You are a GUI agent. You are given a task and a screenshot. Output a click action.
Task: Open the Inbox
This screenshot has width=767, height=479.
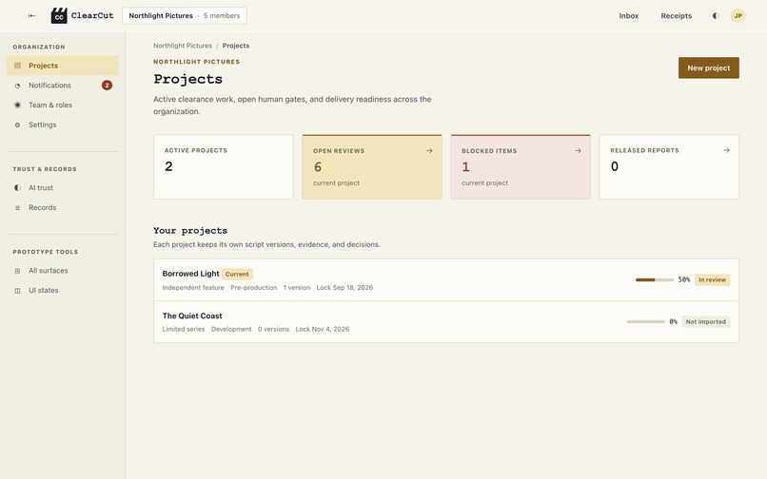click(629, 15)
